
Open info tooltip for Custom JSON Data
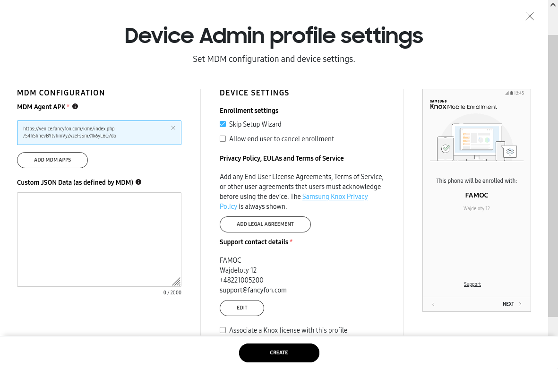pyautogui.click(x=138, y=182)
